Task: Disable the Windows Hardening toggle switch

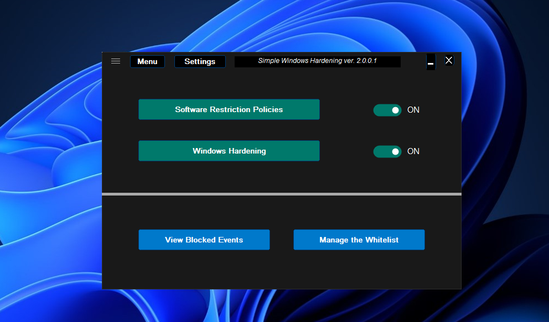Action: (x=387, y=151)
